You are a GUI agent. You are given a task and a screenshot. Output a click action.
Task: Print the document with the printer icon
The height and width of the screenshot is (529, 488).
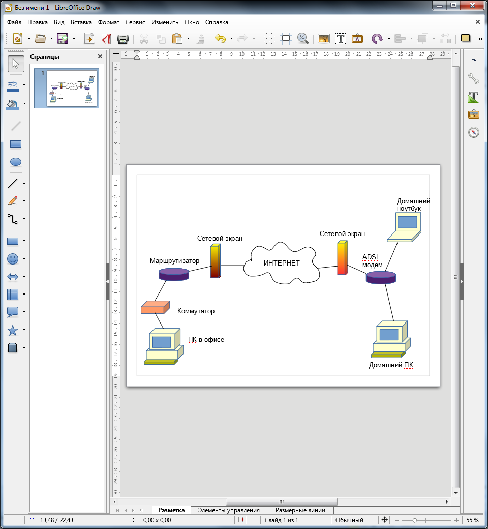123,39
